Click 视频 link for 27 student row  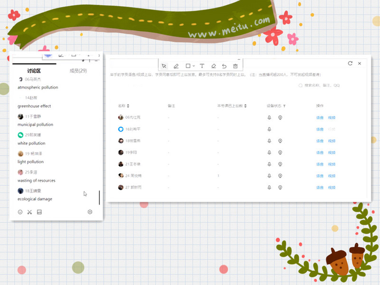pyautogui.click(x=332, y=188)
